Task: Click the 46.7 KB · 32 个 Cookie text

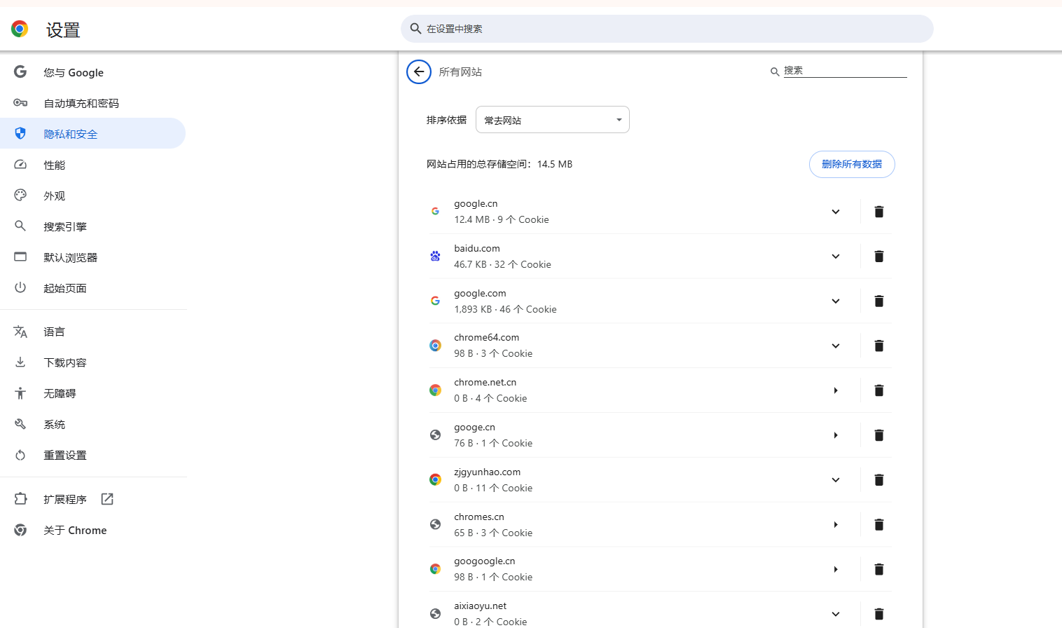Action: pos(502,264)
